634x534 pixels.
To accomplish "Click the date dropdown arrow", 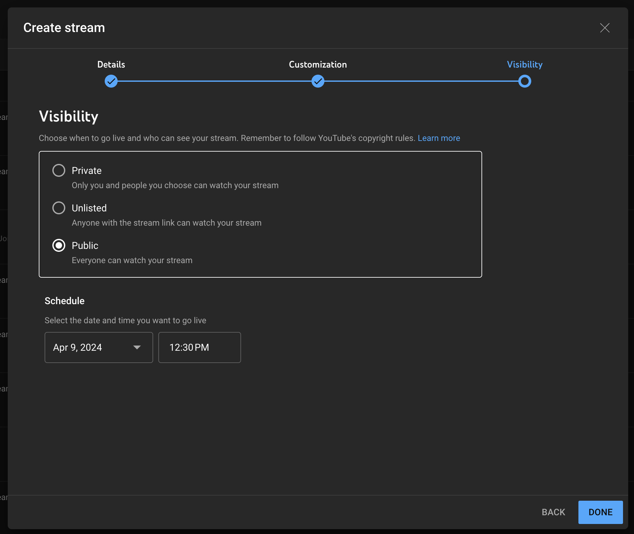I will (x=137, y=347).
